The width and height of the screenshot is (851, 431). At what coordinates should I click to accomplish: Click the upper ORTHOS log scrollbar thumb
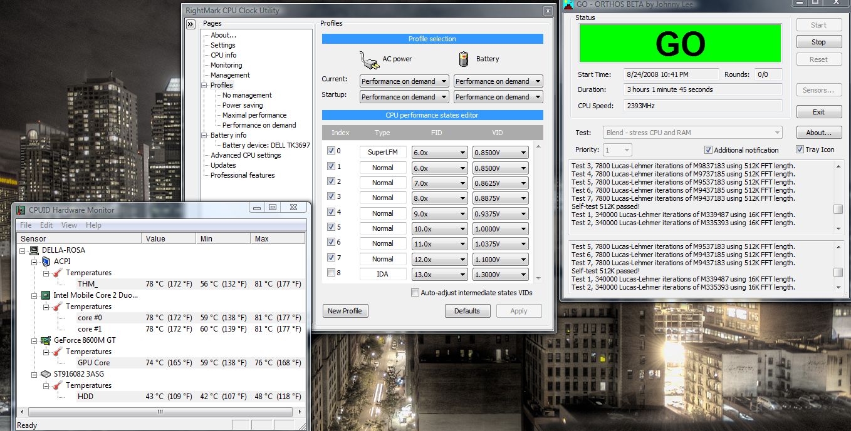[838, 210]
